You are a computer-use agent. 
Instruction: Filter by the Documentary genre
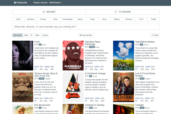(68, 19)
